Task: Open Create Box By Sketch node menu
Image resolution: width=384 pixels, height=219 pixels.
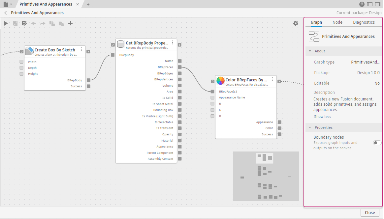Action: click(x=81, y=50)
